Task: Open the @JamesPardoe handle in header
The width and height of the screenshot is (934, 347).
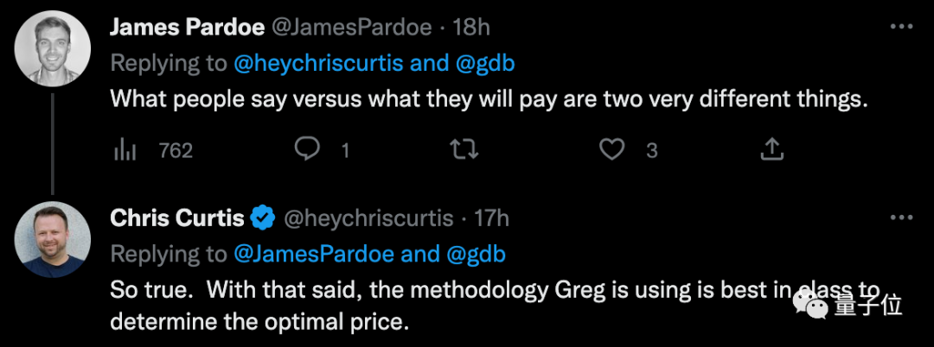Action: (x=352, y=28)
